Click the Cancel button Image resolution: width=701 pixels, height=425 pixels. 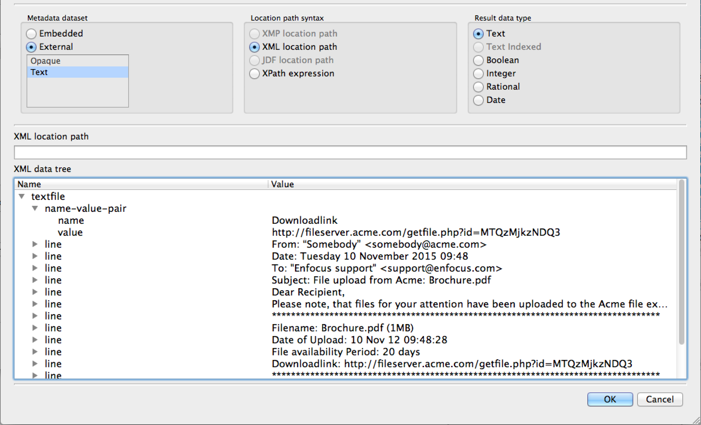[x=659, y=399]
